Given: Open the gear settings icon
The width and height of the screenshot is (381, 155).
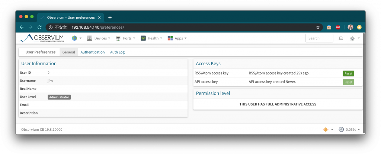Looking at the screenshot, I should pyautogui.click(x=352, y=38).
